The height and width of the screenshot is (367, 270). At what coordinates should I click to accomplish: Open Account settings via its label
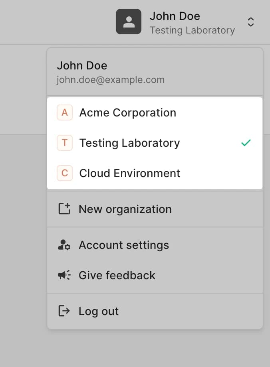(x=124, y=245)
